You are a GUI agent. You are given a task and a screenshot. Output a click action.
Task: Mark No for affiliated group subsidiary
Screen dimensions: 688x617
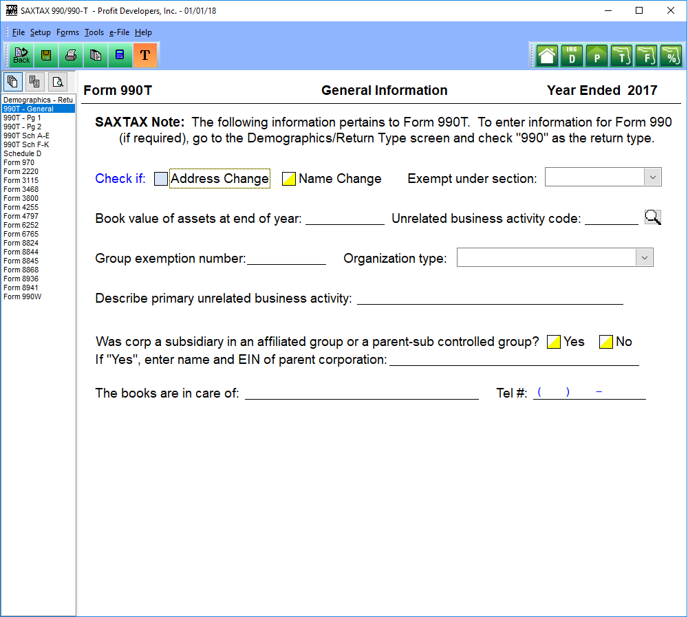point(606,342)
